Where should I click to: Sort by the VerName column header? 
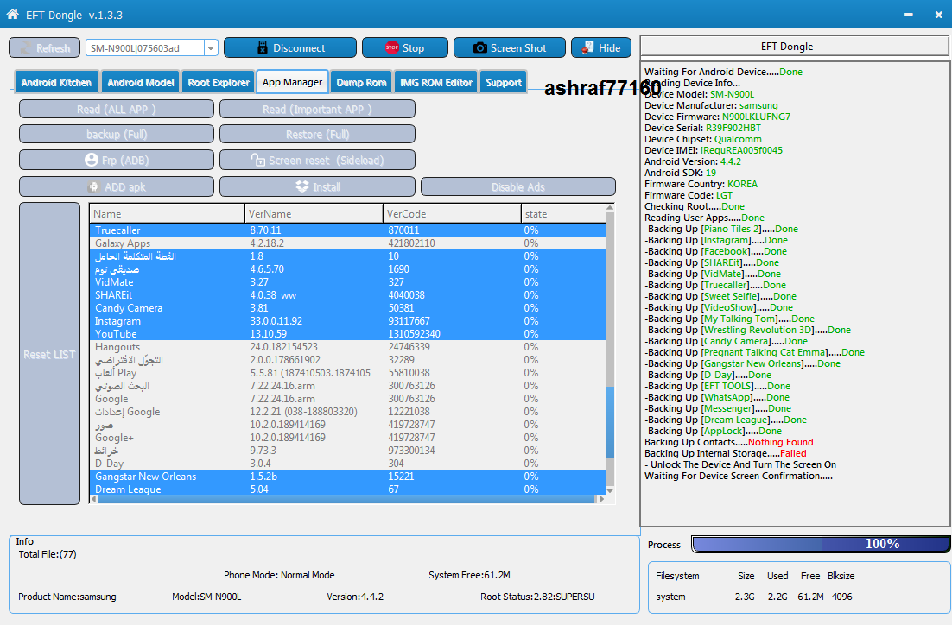tap(314, 213)
